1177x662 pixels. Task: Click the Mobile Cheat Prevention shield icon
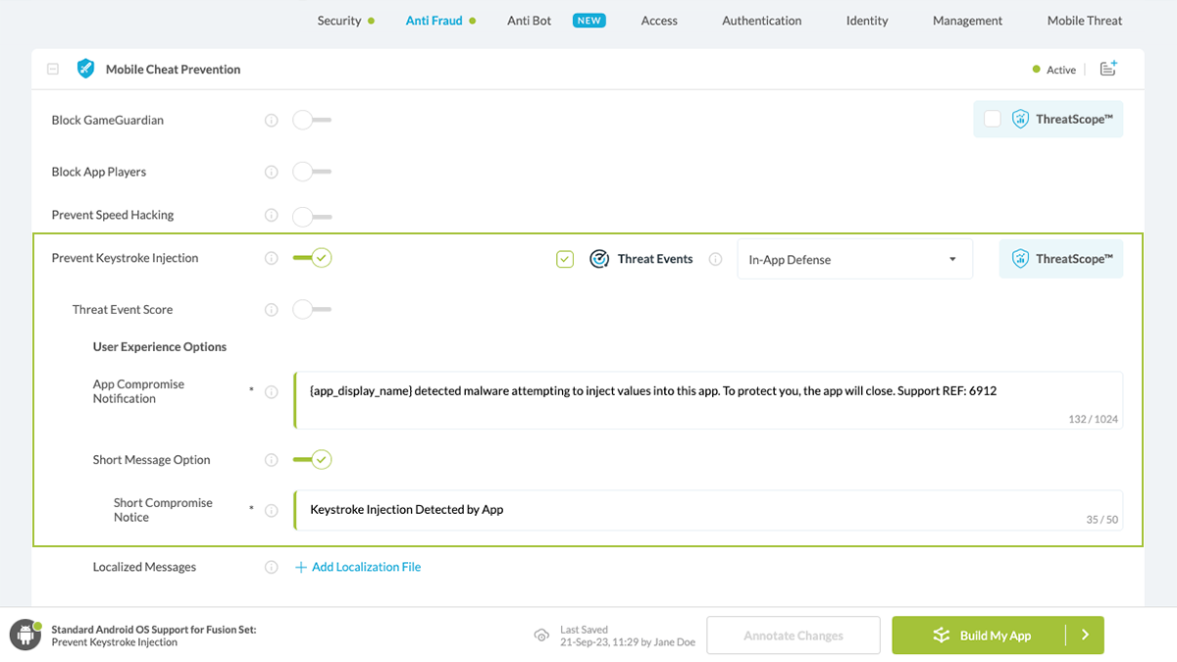pyautogui.click(x=86, y=69)
